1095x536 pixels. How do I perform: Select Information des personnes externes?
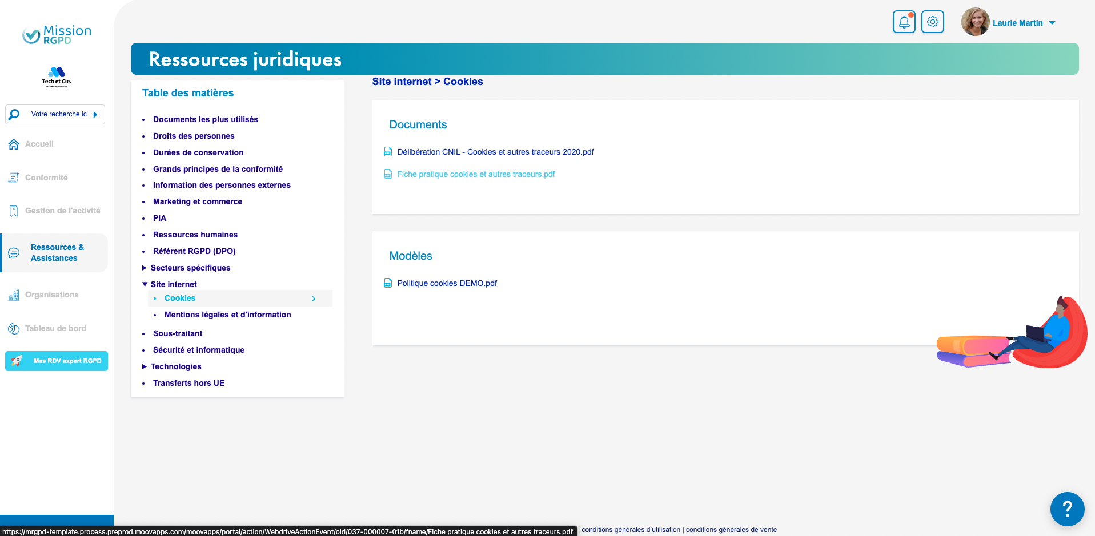pyautogui.click(x=222, y=185)
